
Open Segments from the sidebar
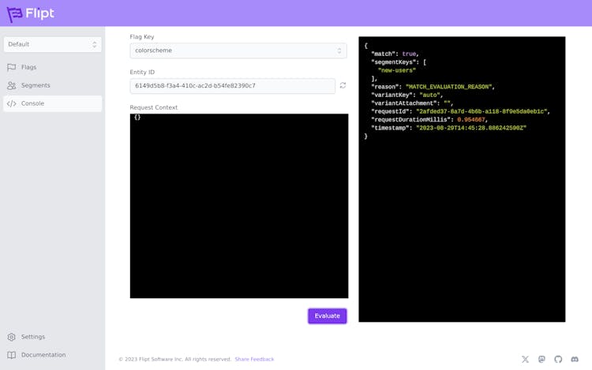(x=36, y=85)
